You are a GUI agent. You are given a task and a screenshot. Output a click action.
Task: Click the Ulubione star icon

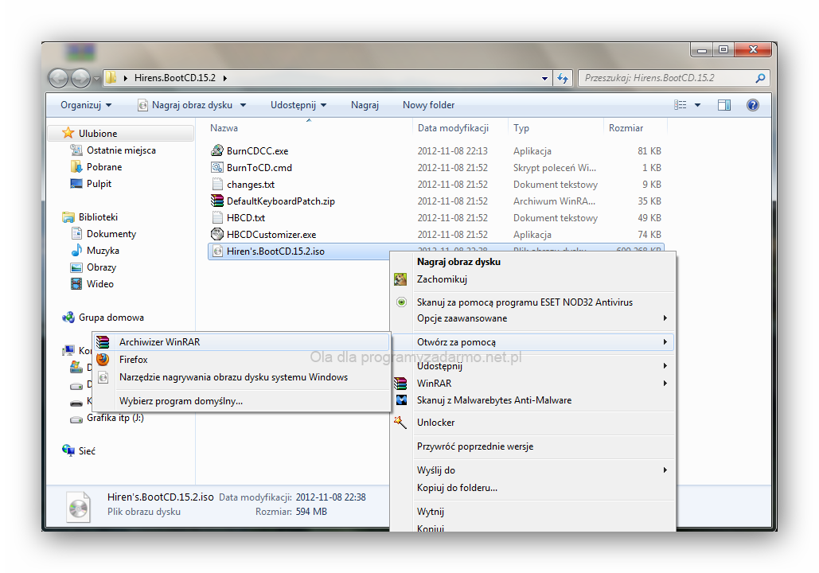[68, 133]
